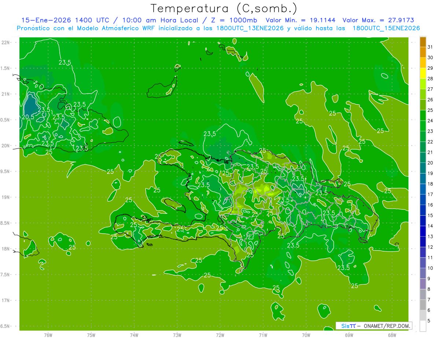Click the "21N" latitude axis label
Image resolution: width=440 pixels, height=340 pixels.
pos(5,94)
